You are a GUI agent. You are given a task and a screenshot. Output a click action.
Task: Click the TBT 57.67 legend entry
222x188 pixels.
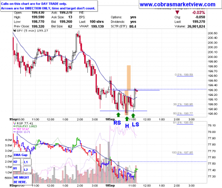coord(21,129)
